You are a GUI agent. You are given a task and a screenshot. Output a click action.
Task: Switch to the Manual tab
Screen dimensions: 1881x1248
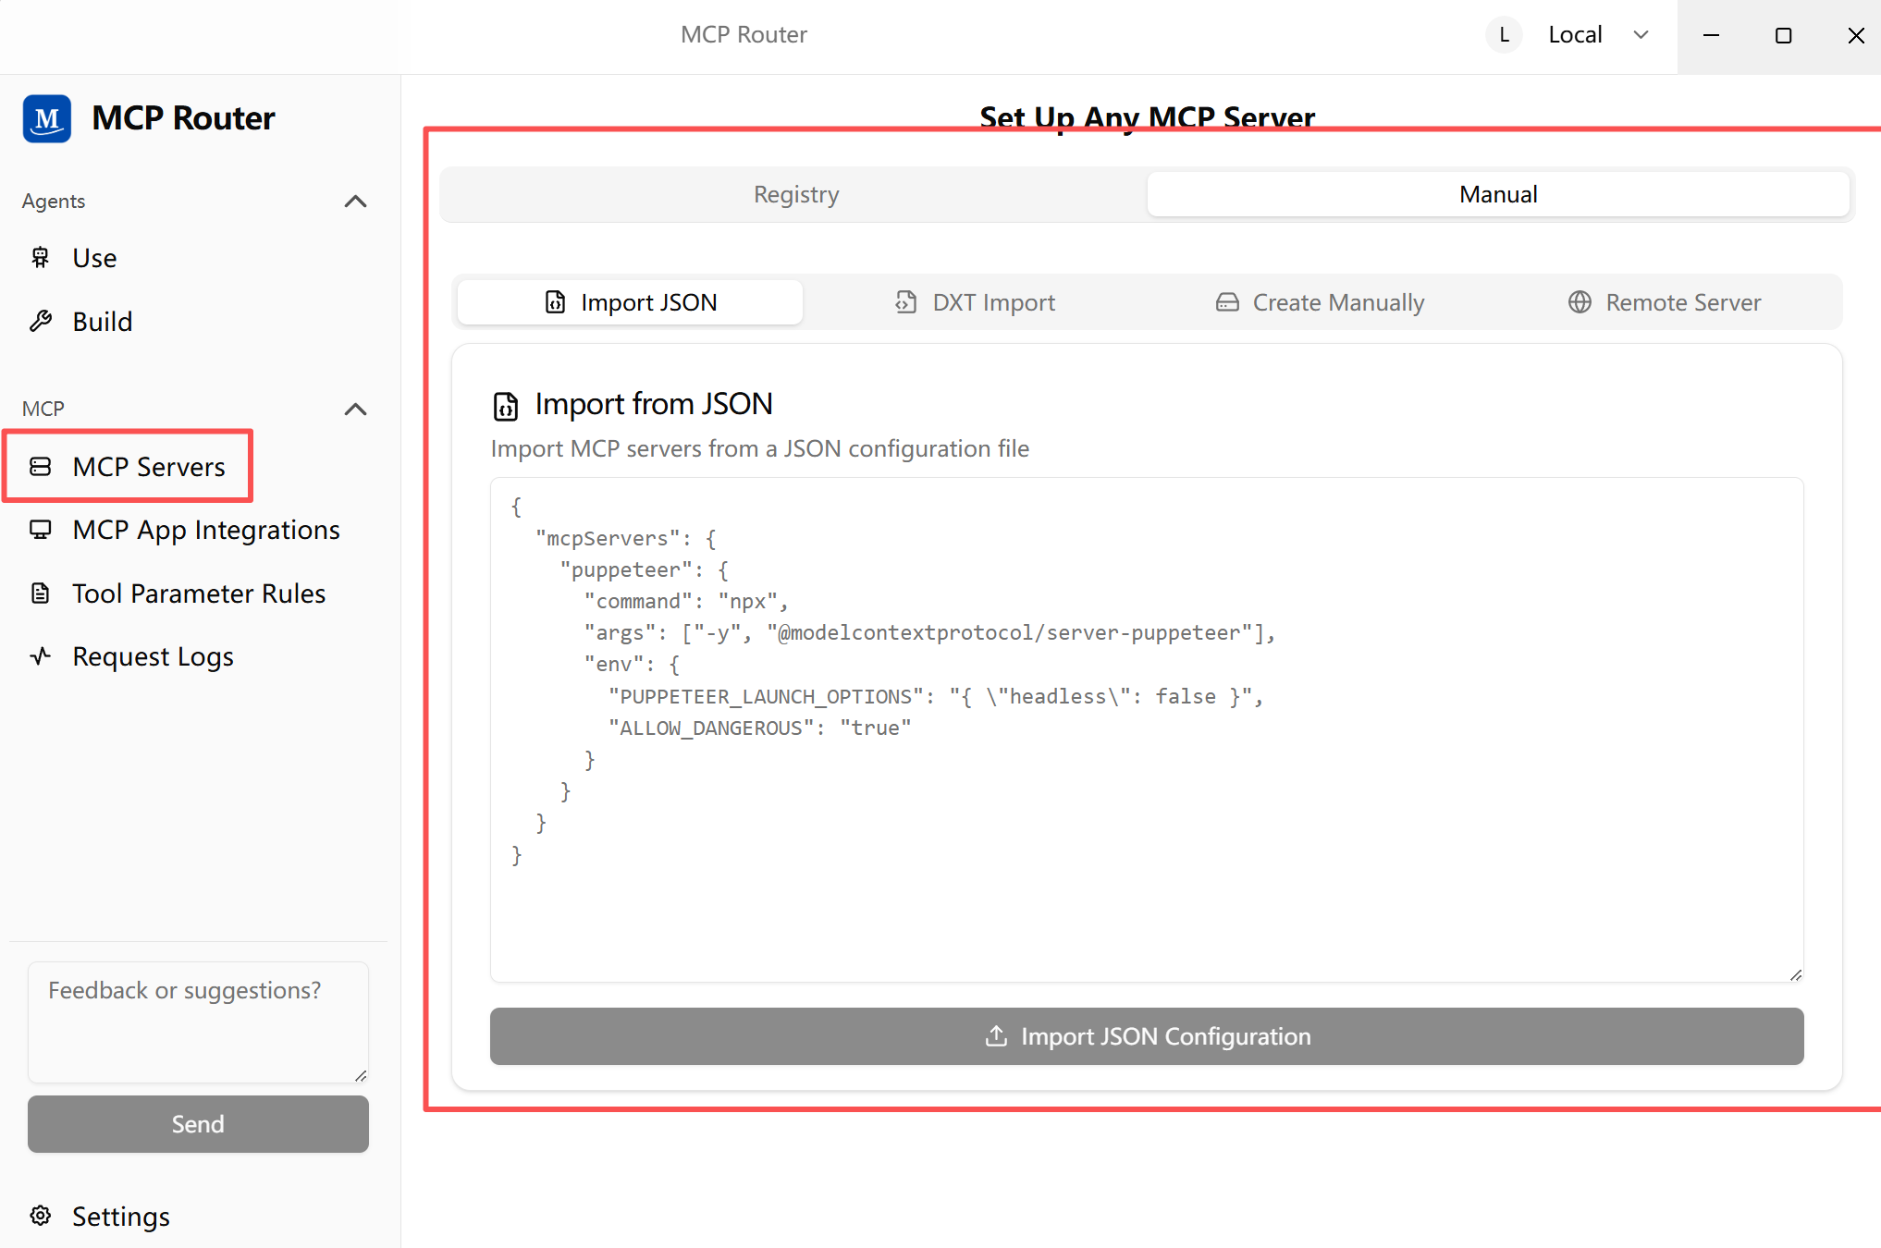1498,195
